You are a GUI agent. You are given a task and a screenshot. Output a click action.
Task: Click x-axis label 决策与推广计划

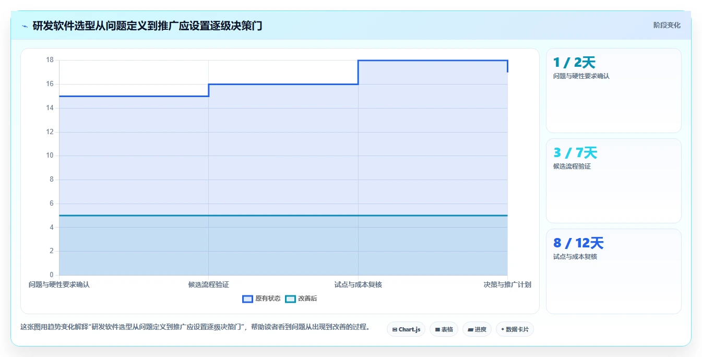point(507,284)
